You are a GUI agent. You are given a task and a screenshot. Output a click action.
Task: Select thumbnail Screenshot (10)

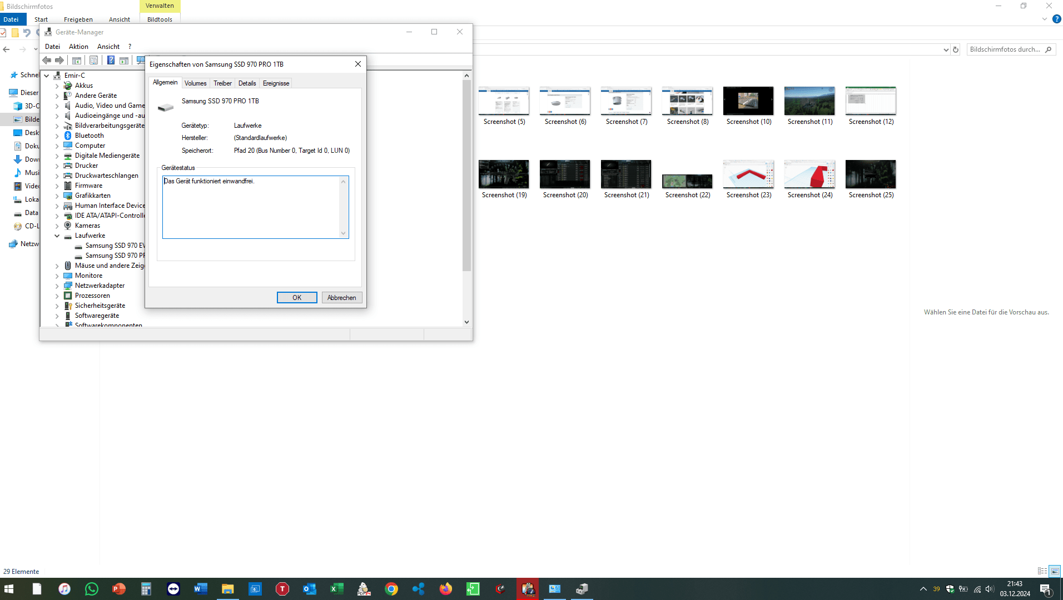tap(748, 106)
